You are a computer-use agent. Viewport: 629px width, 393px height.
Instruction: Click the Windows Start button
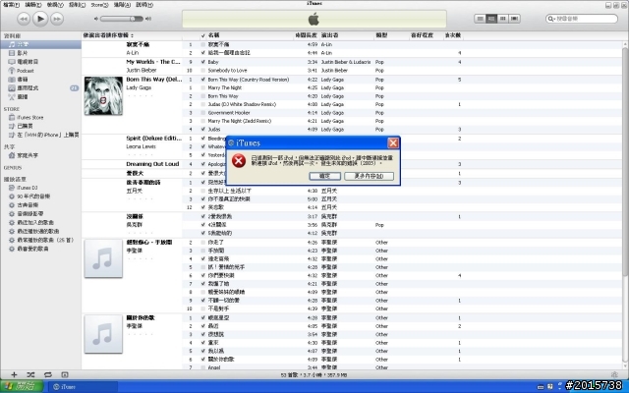click(22, 386)
